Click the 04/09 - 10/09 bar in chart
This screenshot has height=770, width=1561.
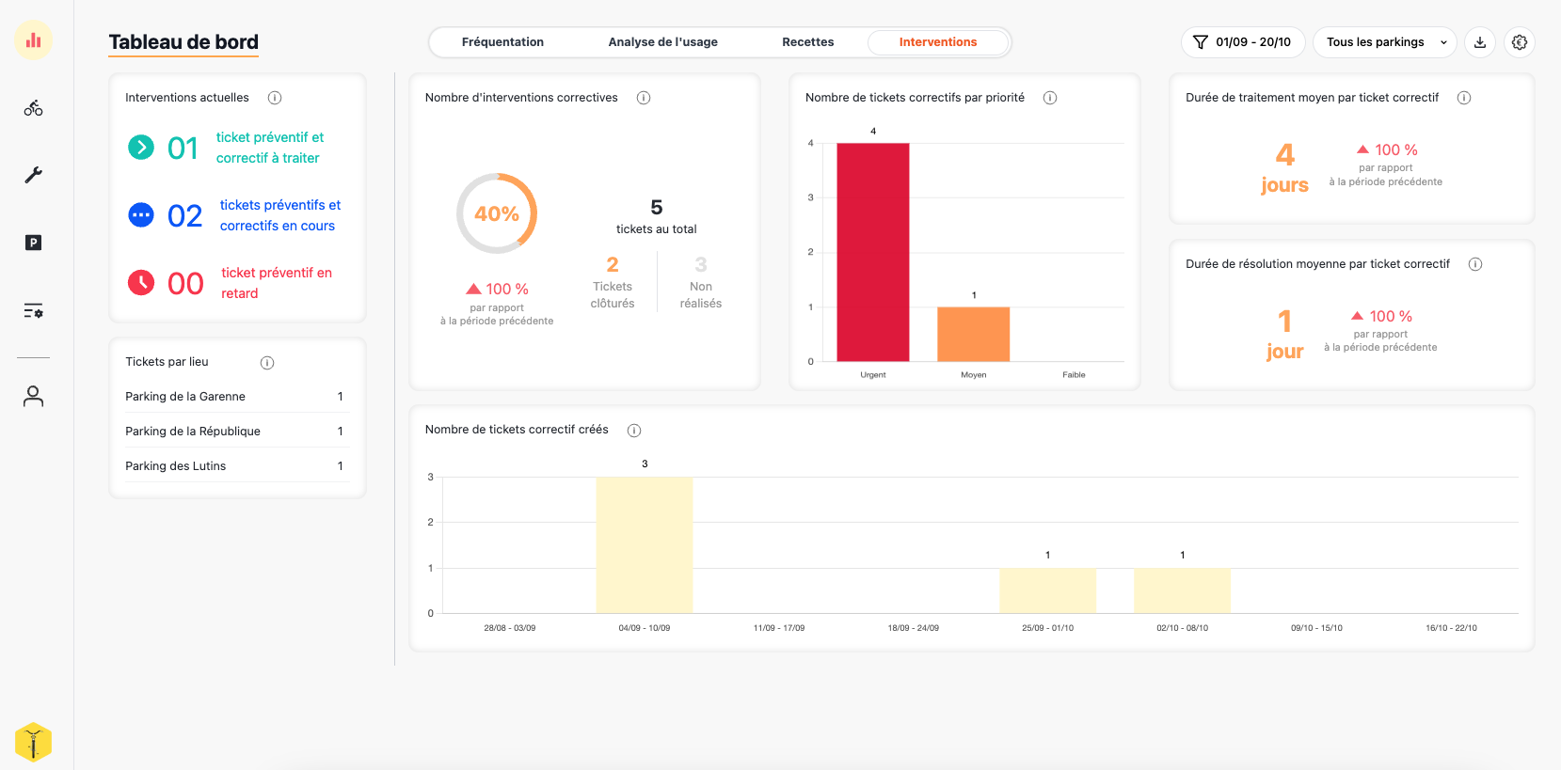(645, 544)
